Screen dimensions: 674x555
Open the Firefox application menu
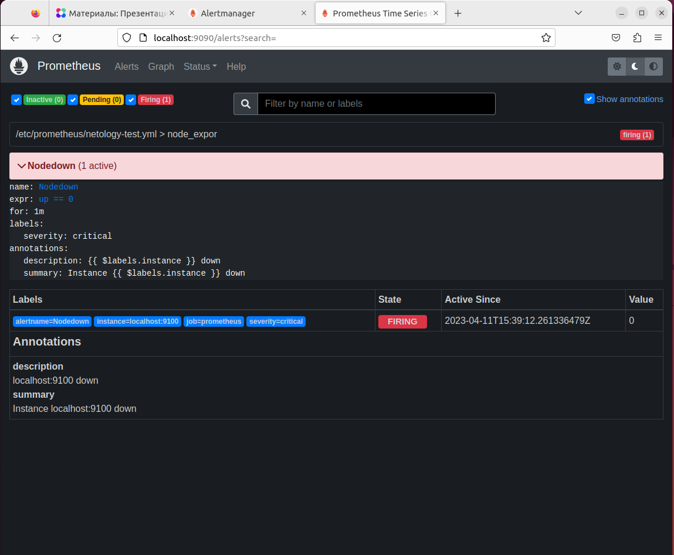pyautogui.click(x=658, y=38)
